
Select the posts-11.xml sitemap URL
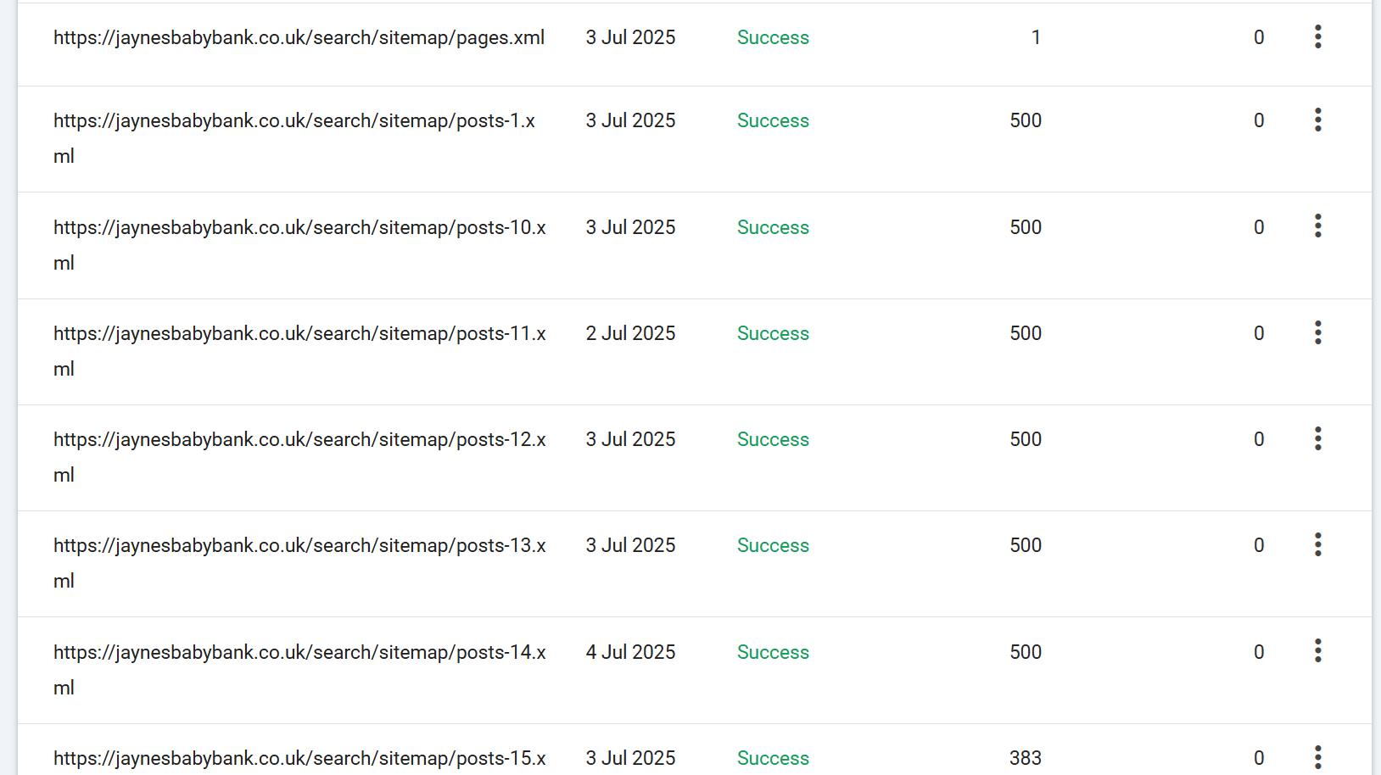point(299,351)
